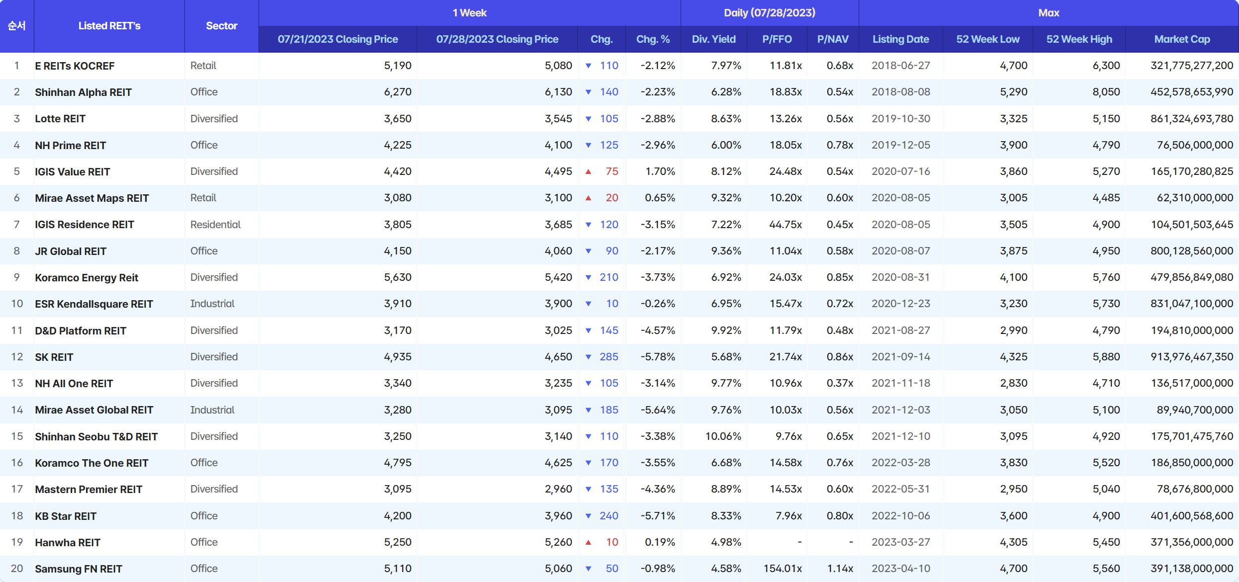Click the red up arrow in IGIS Value REIT row

click(x=588, y=171)
